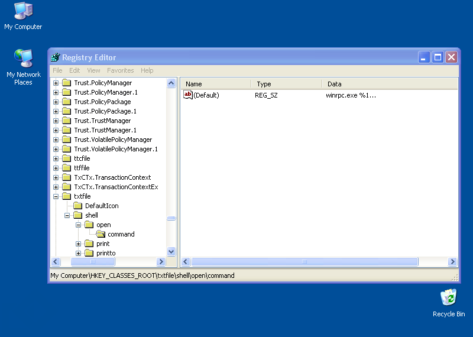473x337 pixels.
Task: Select the (Default) string value icon
Action: click(x=188, y=95)
